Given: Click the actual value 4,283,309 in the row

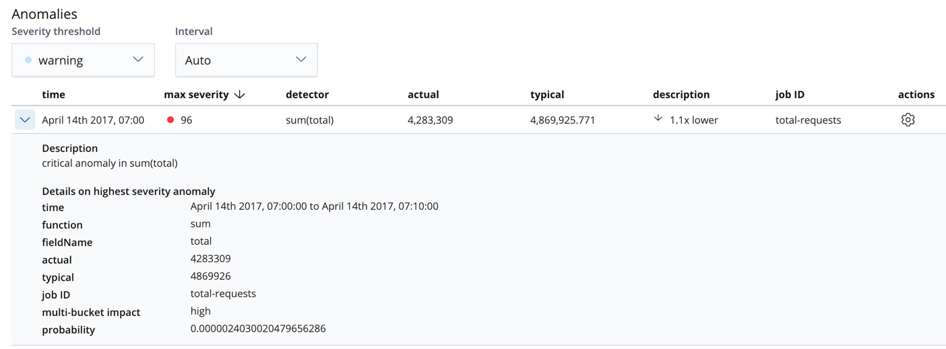Looking at the screenshot, I should click(430, 120).
